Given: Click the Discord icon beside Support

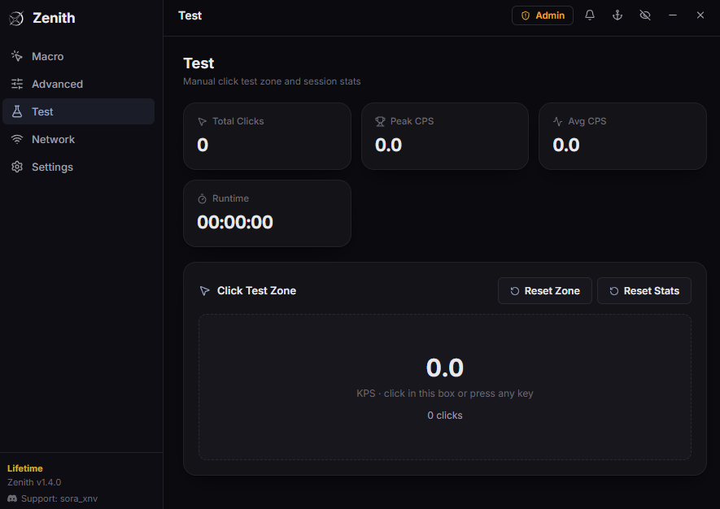Looking at the screenshot, I should (12, 498).
